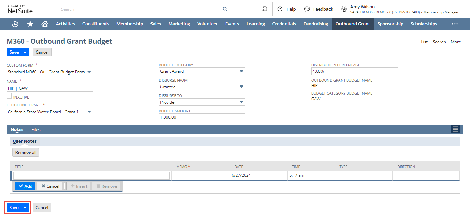Click the Budget Amount field
The image size is (470, 217).
coord(202,117)
